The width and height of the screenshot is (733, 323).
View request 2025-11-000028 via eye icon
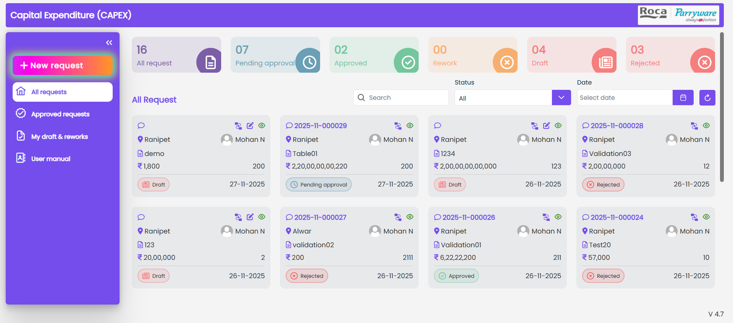[x=706, y=126]
